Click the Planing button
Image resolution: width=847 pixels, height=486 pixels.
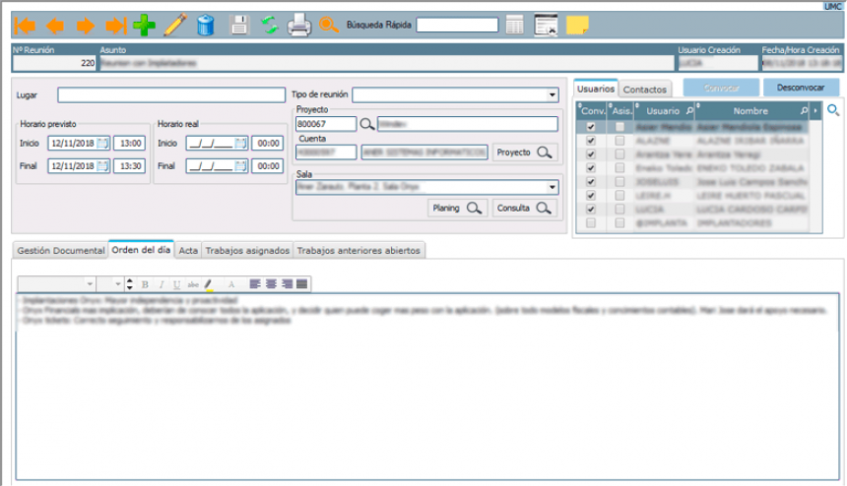(458, 208)
